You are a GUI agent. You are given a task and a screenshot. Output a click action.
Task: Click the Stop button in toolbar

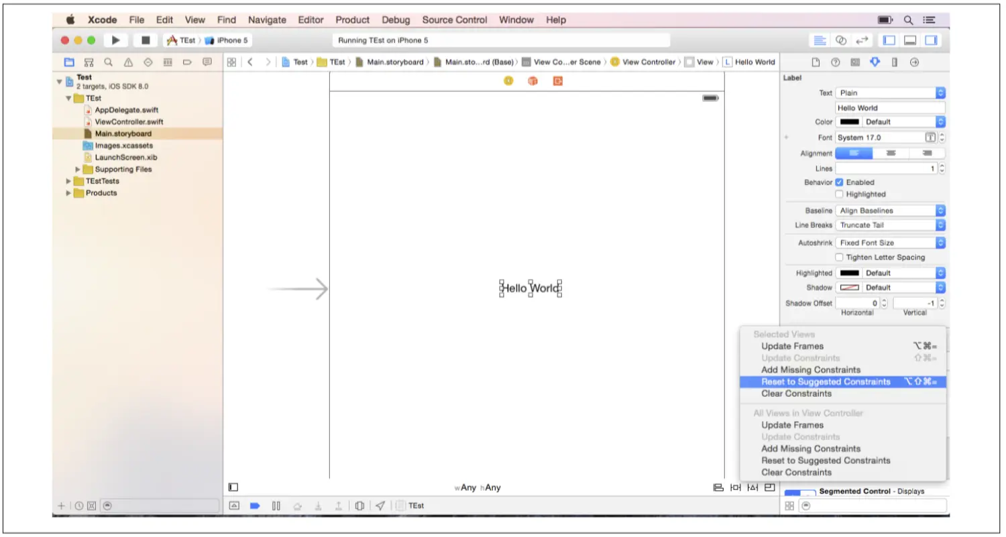coord(145,40)
